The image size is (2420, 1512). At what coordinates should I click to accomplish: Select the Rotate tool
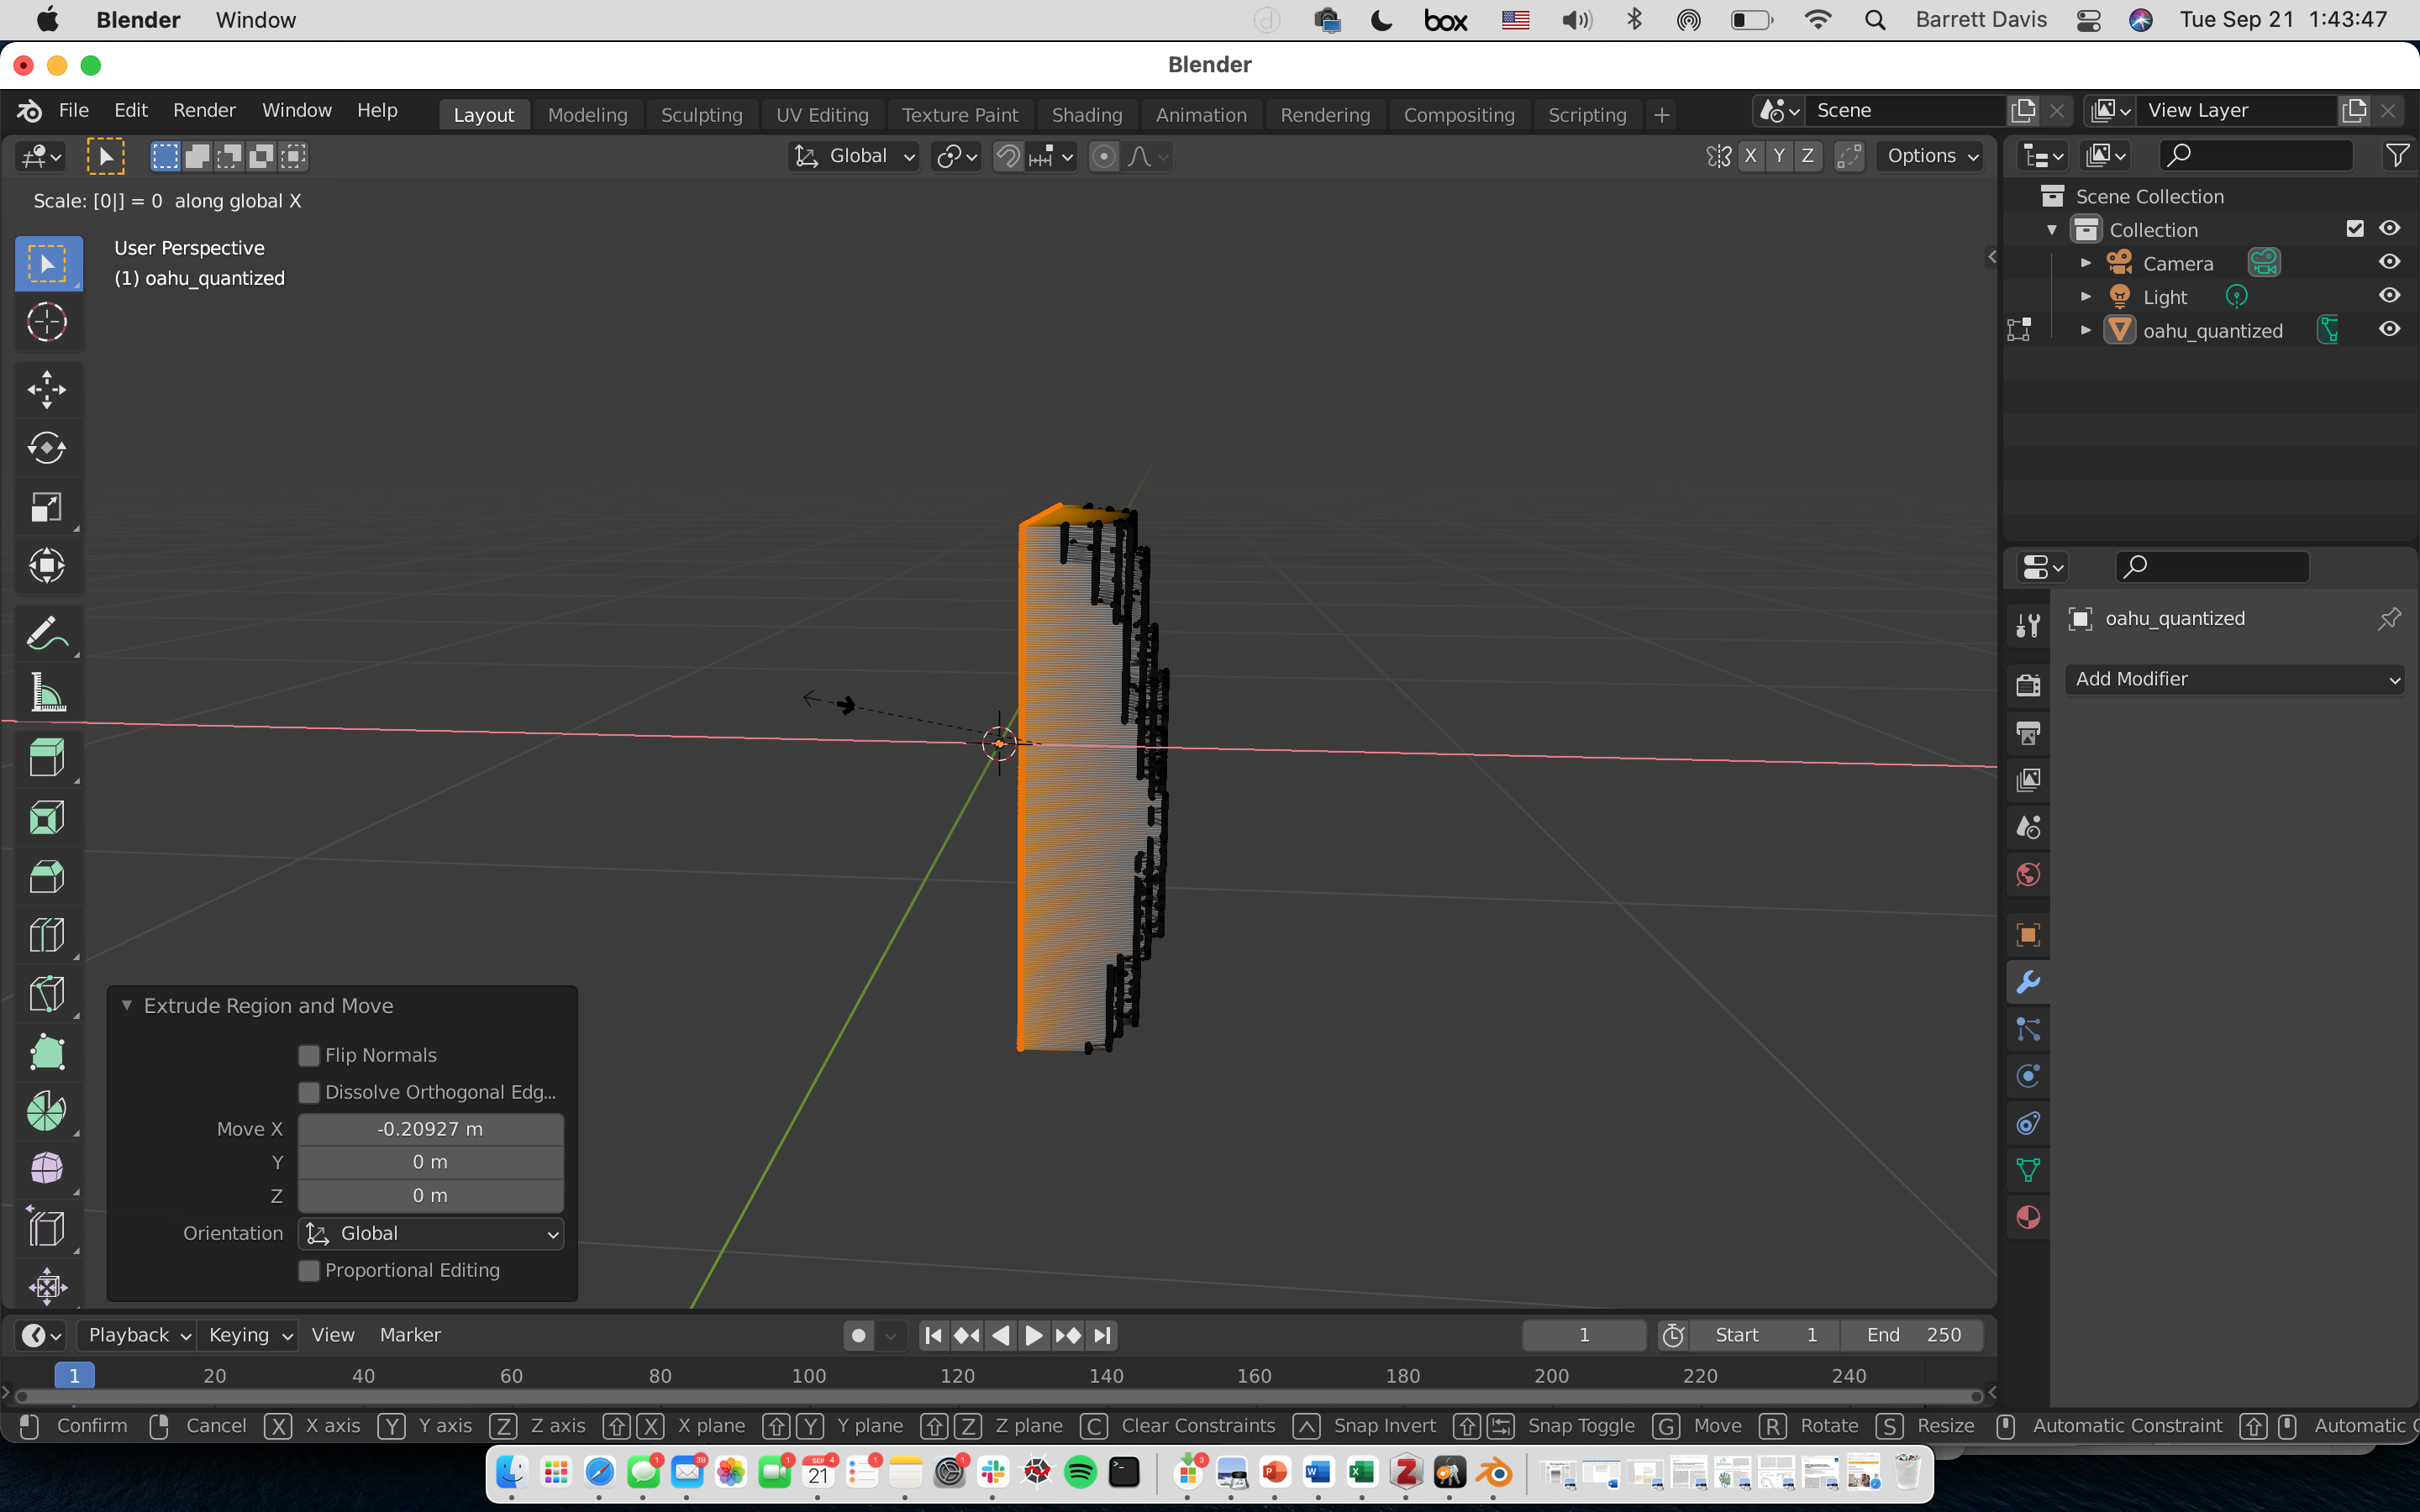(x=47, y=448)
